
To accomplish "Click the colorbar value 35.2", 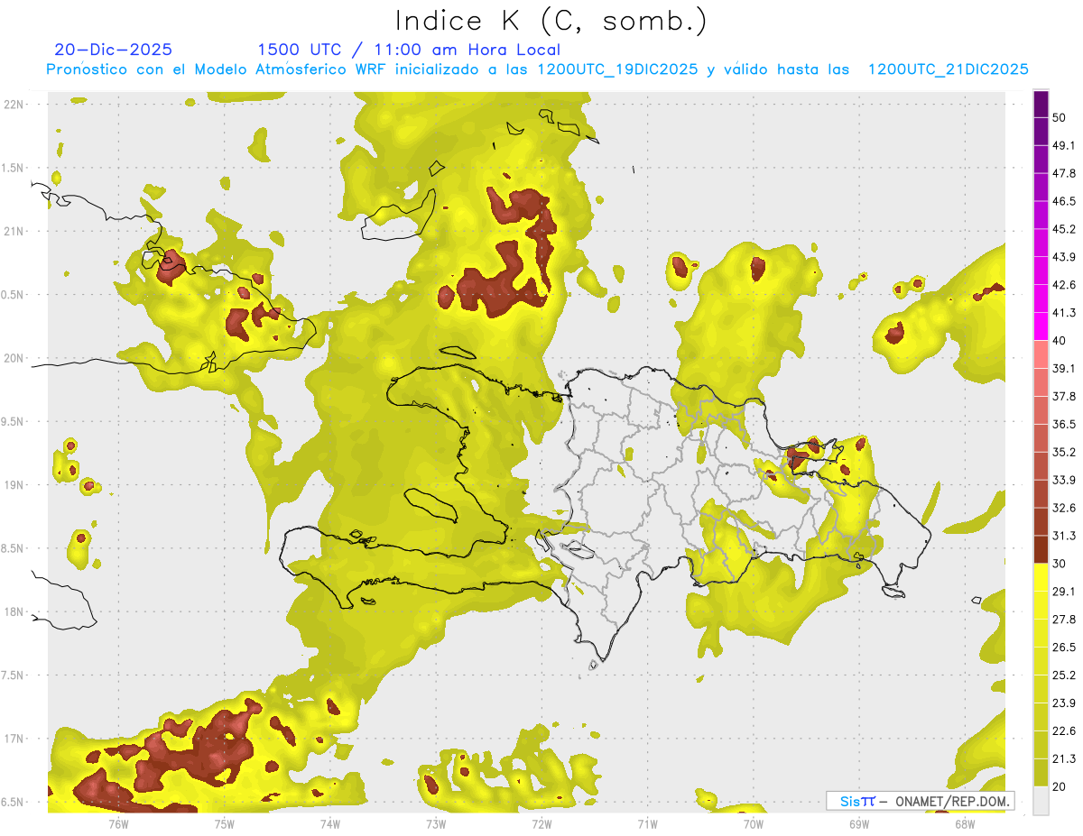I will coord(1064,452).
